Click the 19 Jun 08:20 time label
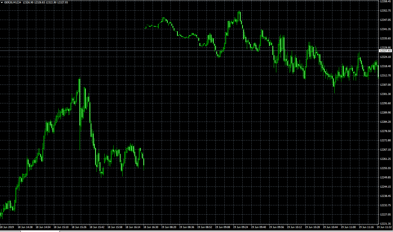This screenshot has width=393, height=232. click(169, 227)
